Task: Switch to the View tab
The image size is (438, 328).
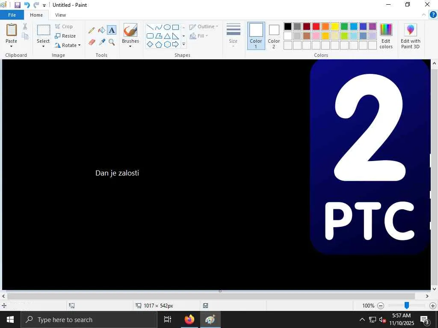Action: pos(60,15)
